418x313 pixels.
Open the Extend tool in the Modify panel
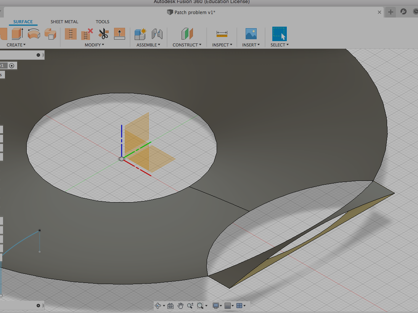[x=120, y=34]
